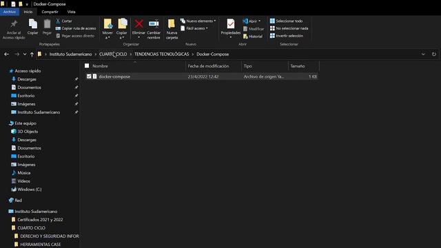Open CUARTO CICLO folder in tree
This screenshot has height=248, width=441.
pyautogui.click(x=31, y=228)
